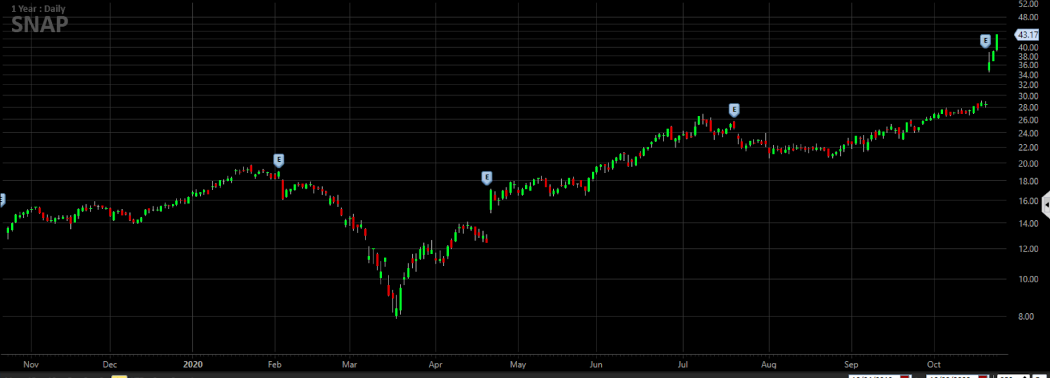This screenshot has width=1050, height=378.
Task: Expand the side panel arrow on right edge
Action: point(1046,205)
